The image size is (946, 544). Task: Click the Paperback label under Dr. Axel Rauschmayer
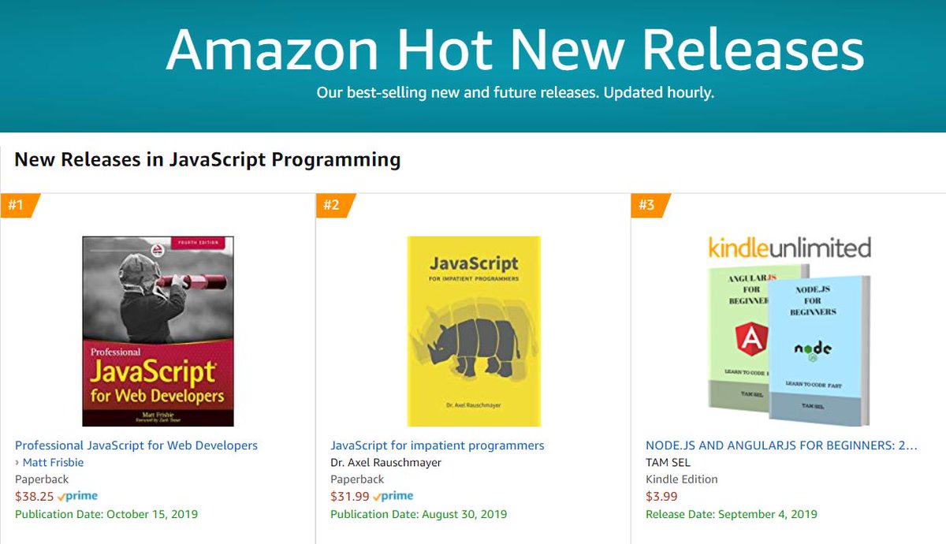[x=357, y=479]
